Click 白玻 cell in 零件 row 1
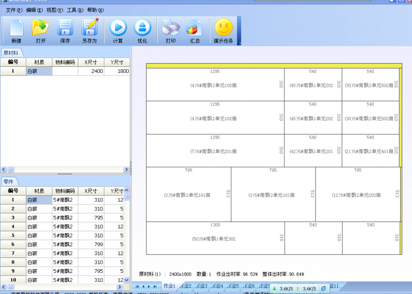The width and height of the screenshot is (412, 294). [39, 200]
